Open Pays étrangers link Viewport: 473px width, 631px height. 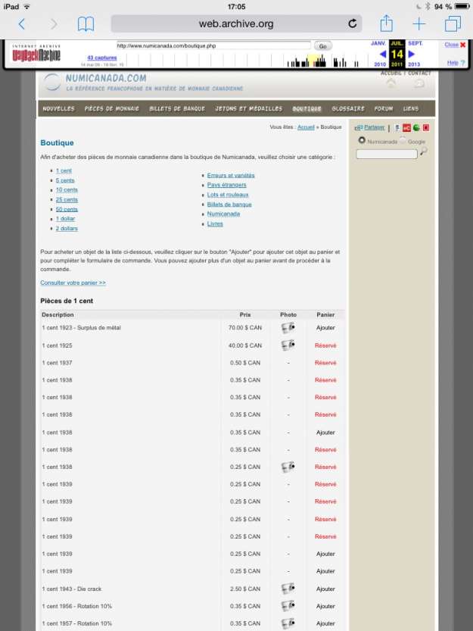pos(227,185)
